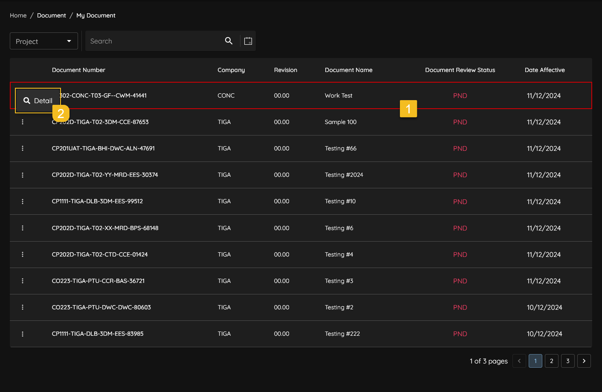Screen dimensions: 602x392
Task: Open actions menu for Testing #222
Action: tap(23, 334)
